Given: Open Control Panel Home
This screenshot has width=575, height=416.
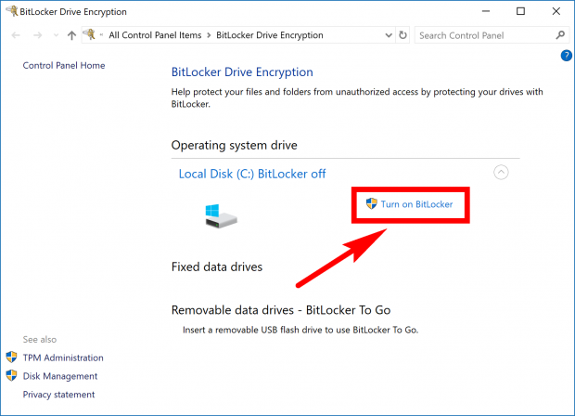Looking at the screenshot, I should coord(64,66).
